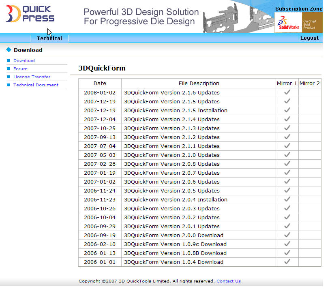Screen dimensions: 332x291
Task: Click the Subscription Zone banner text
Action: [299, 9]
